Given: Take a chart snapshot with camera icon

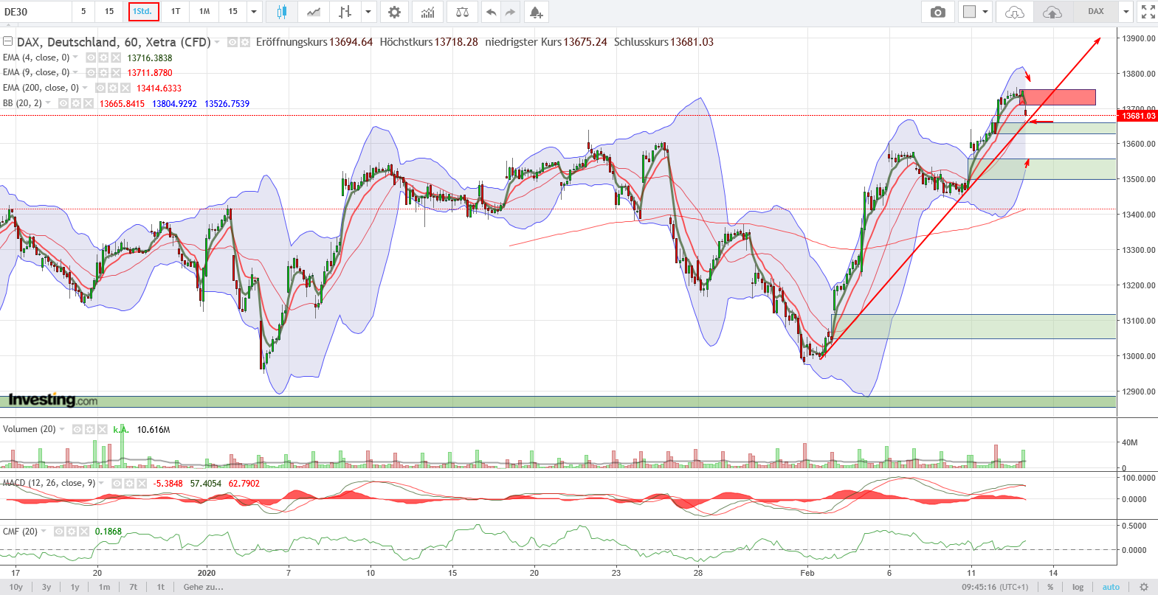Looking at the screenshot, I should click(937, 12).
